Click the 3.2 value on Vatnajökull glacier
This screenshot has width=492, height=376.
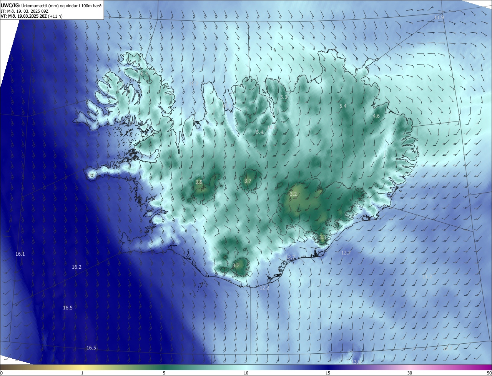(x=293, y=194)
